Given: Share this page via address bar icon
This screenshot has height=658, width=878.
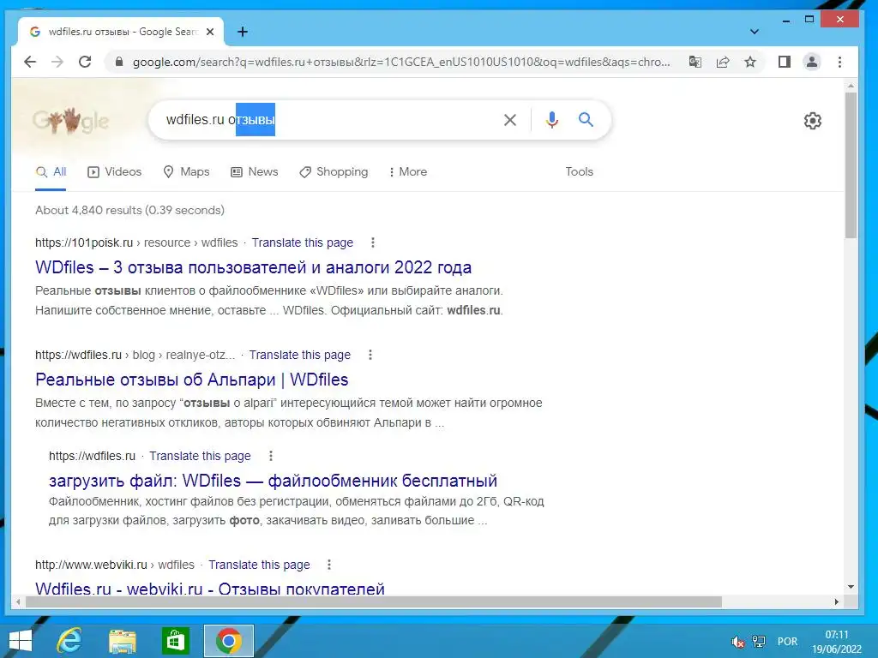Looking at the screenshot, I should coord(723,62).
